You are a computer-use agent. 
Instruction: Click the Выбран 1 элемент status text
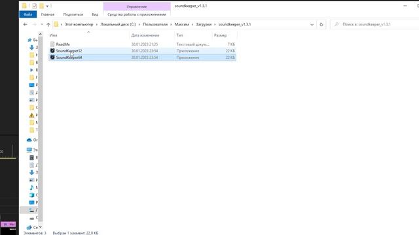pos(75,233)
